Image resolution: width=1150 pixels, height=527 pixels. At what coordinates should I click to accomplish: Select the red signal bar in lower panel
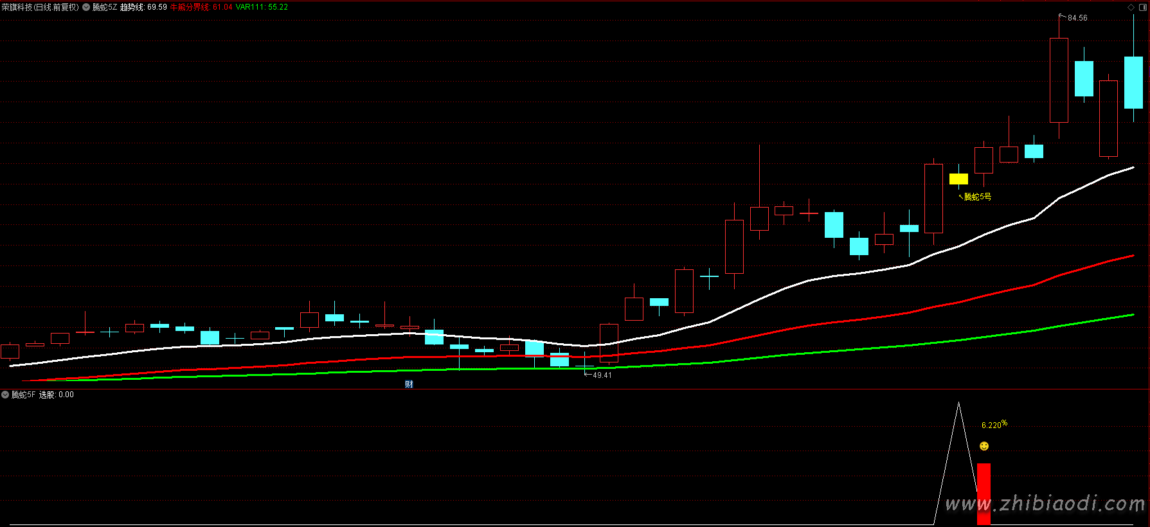[x=984, y=492]
